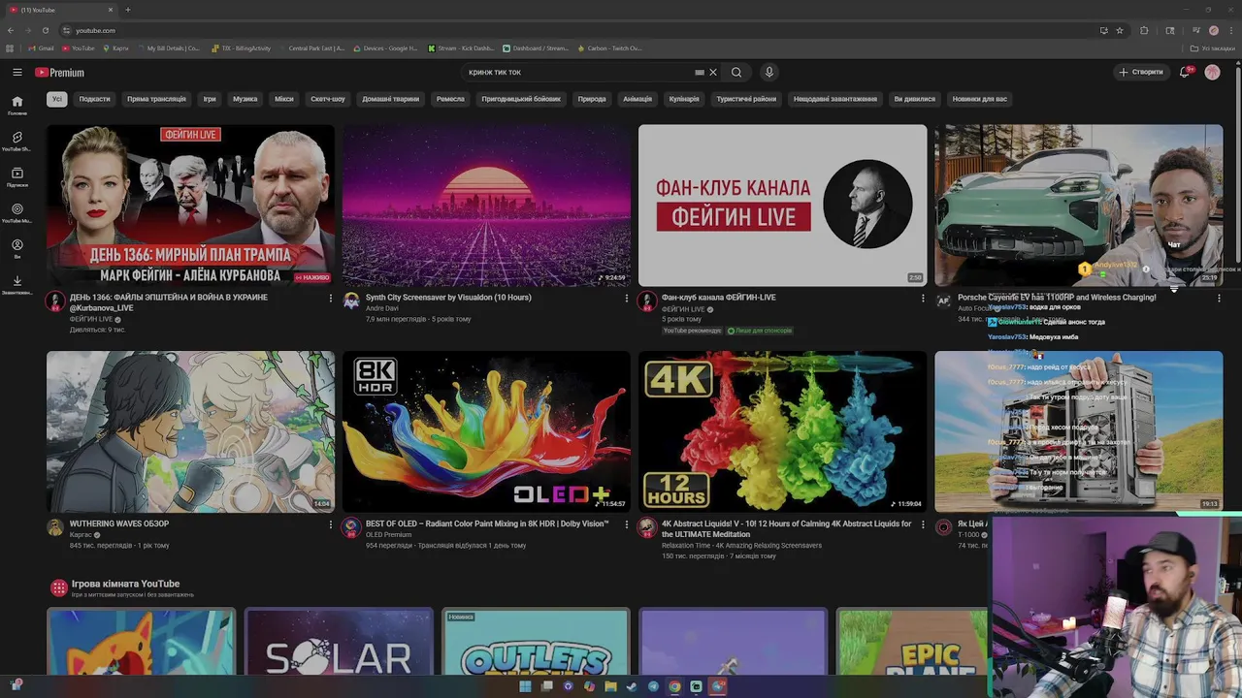Click Relaxation Time channel avatar
This screenshot has height=698, width=1242.
647,527
